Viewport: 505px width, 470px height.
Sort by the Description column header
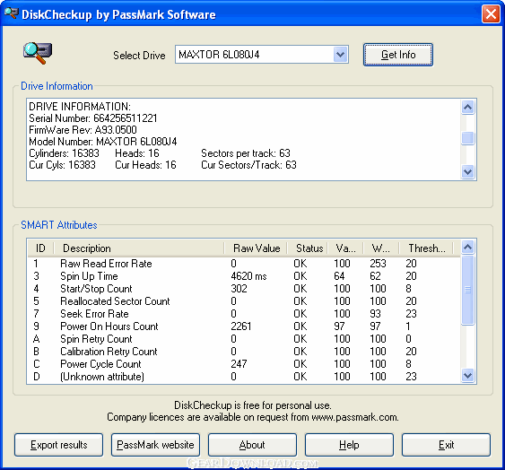139,248
